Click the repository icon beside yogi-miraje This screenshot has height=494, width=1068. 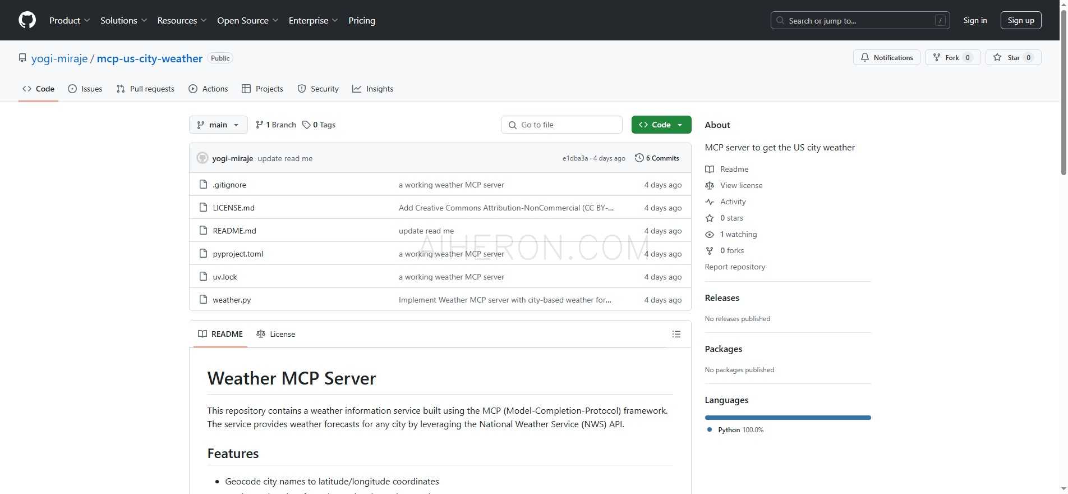pyautogui.click(x=22, y=58)
